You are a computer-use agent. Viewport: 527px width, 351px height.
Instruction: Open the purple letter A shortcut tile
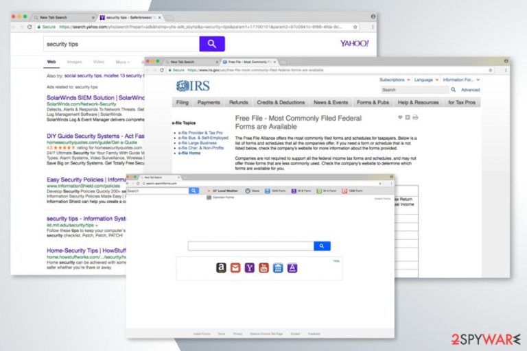[x=292, y=267]
